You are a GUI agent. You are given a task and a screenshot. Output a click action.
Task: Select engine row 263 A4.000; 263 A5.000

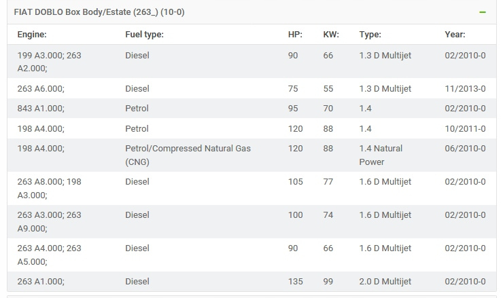(252, 255)
